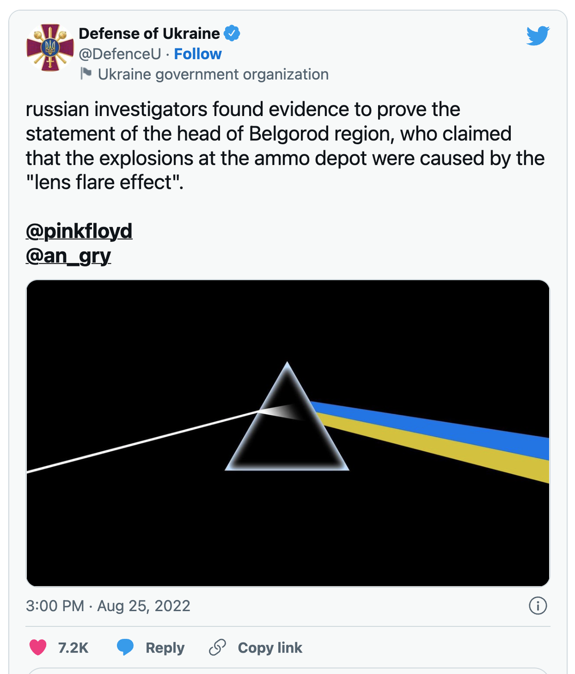Click the chain link icon
This screenshot has height=674, width=575.
(x=218, y=648)
